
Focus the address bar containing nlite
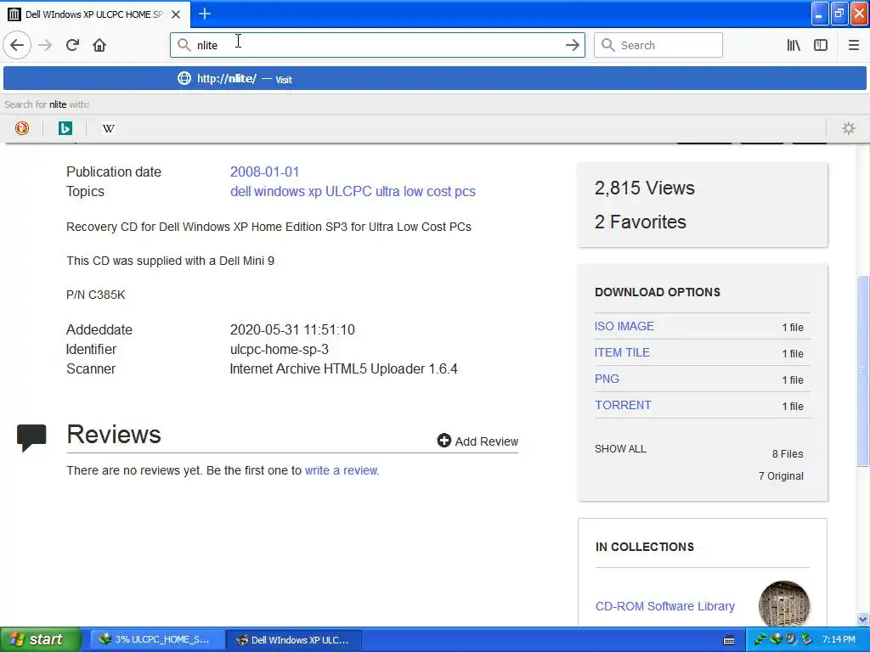click(377, 45)
